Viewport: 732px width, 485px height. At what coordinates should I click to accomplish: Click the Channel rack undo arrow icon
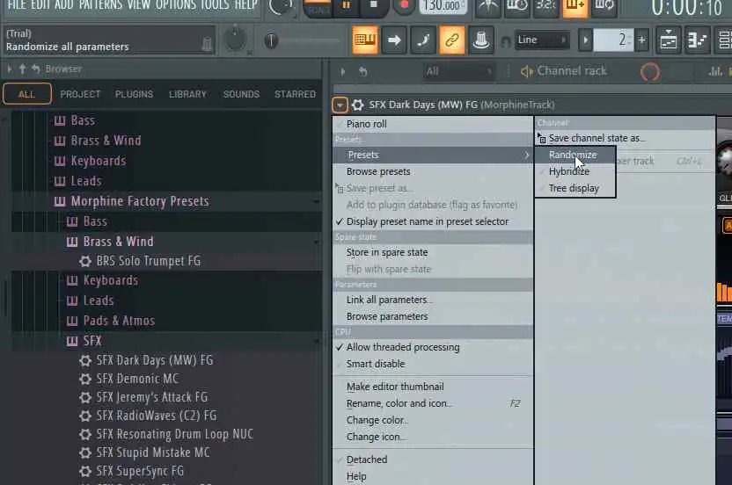[362, 72]
